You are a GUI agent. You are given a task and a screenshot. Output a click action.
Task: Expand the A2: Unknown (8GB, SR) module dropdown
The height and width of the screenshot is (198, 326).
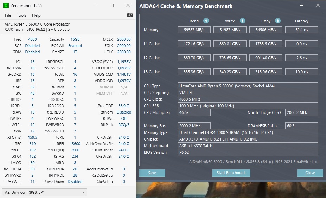point(44,192)
